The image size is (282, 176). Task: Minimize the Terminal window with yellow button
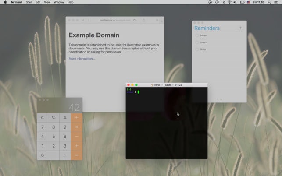click(132, 85)
